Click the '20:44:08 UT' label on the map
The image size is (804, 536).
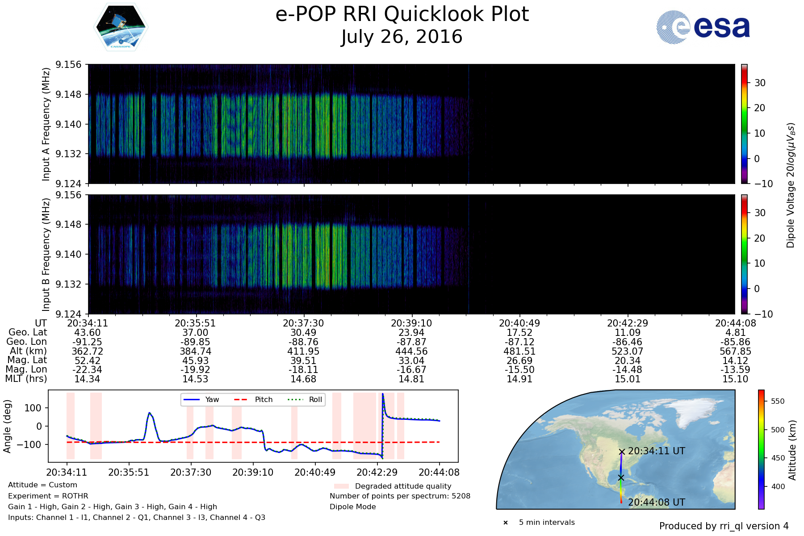pyautogui.click(x=656, y=502)
